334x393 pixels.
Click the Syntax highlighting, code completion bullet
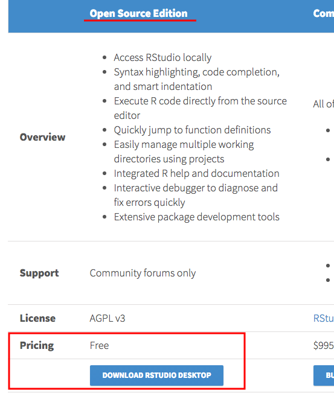tap(196, 79)
